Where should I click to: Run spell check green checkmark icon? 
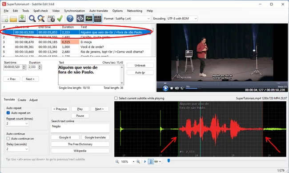point(60,18)
